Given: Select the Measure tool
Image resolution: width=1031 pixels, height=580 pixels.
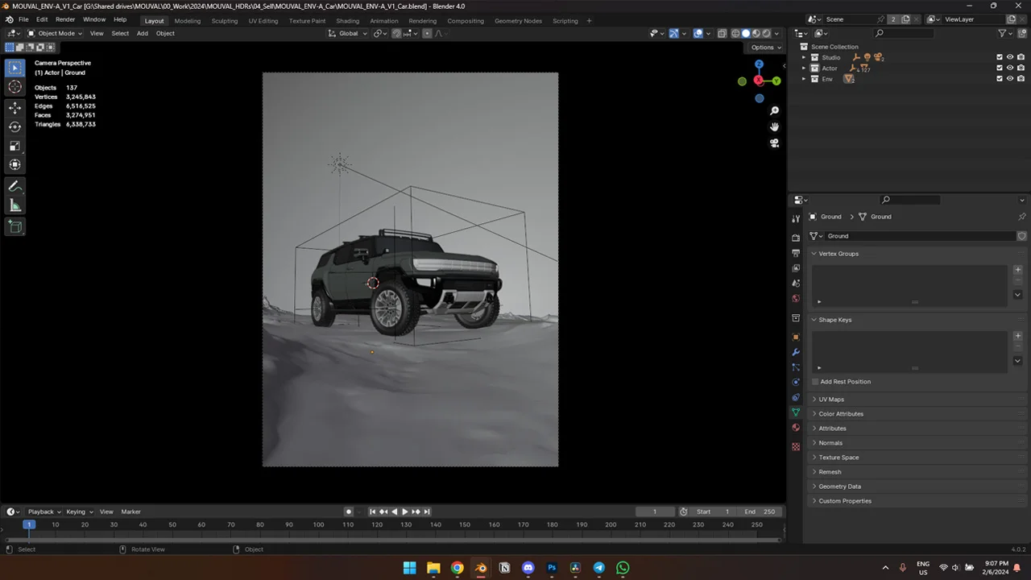Looking at the screenshot, I should point(14,205).
